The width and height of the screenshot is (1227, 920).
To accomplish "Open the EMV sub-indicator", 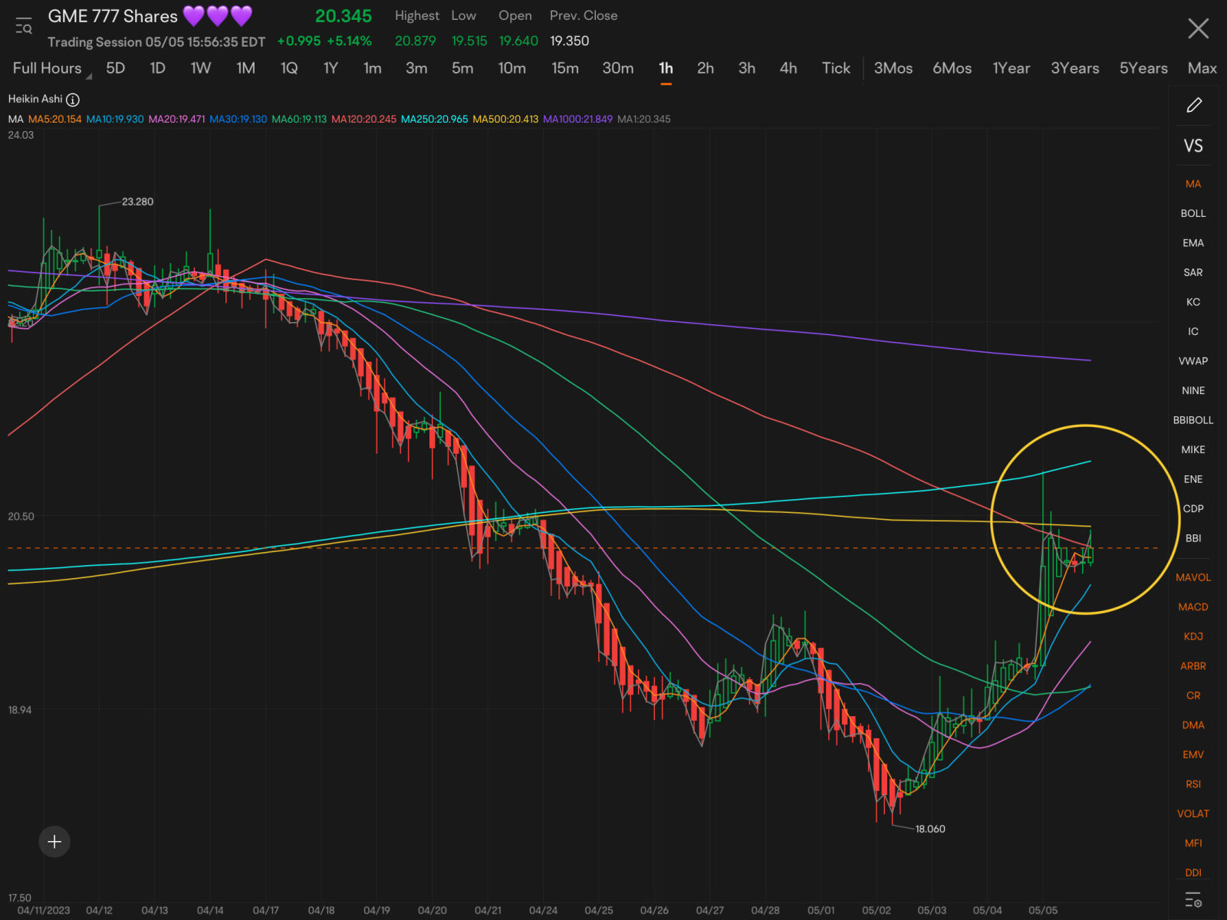I will pos(1193,754).
